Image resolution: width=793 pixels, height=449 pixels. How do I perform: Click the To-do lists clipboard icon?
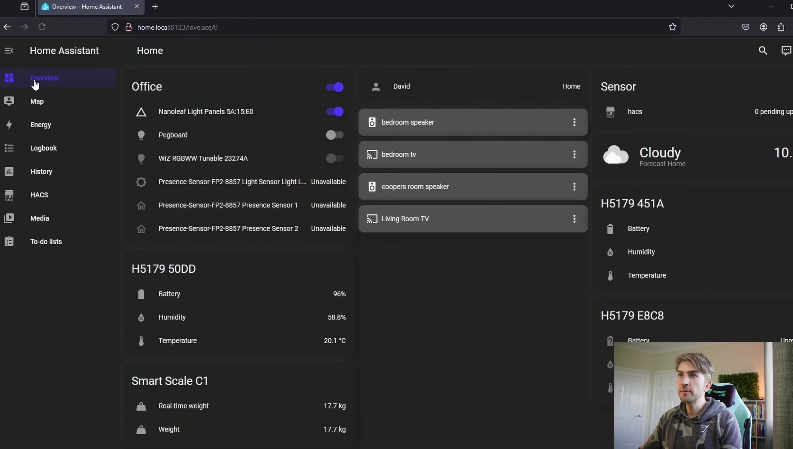coord(9,241)
